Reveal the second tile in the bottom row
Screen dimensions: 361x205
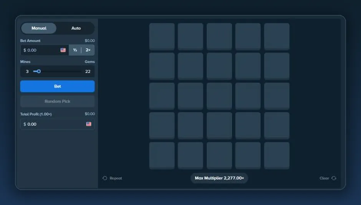190,156
